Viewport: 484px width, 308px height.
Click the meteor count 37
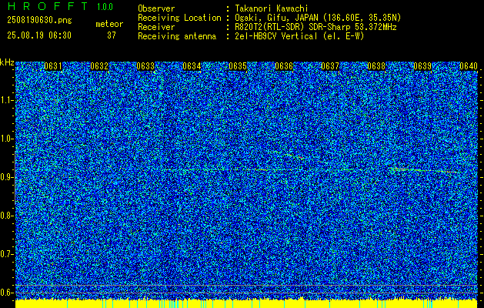112,35
